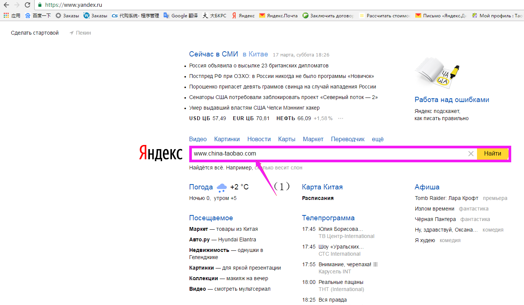
Task: Switch to Новости search tab
Action: pyautogui.click(x=259, y=139)
